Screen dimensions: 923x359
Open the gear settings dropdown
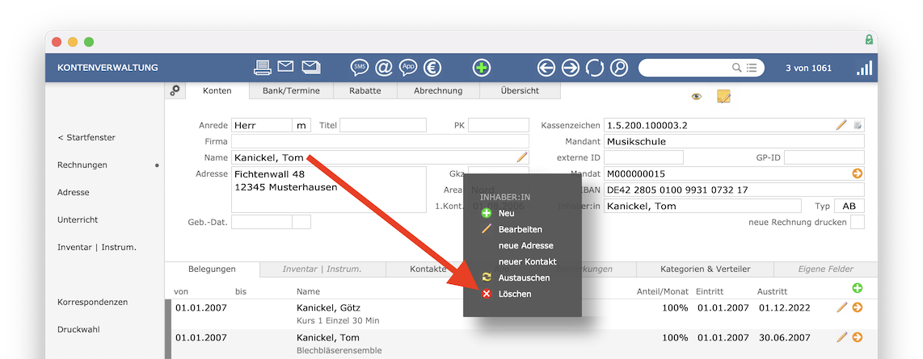[x=175, y=90]
